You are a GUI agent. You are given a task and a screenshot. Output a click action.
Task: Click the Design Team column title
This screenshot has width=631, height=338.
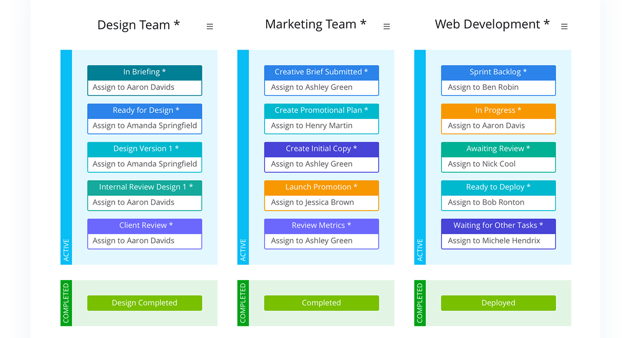(139, 25)
